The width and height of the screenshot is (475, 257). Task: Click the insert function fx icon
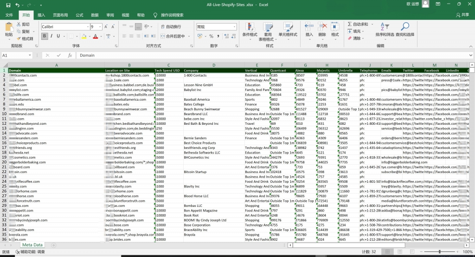70,55
